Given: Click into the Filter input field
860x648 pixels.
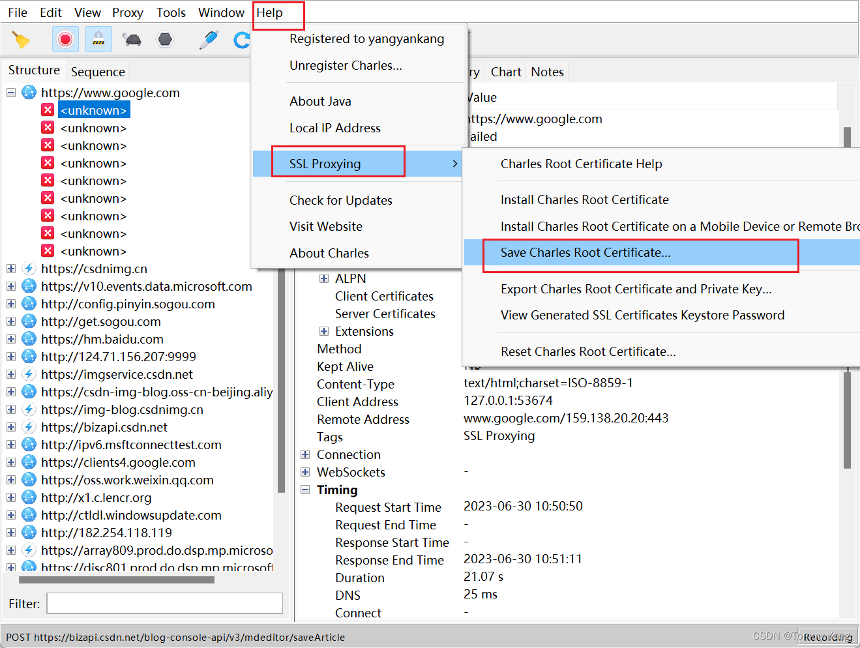Looking at the screenshot, I should pos(165,603).
